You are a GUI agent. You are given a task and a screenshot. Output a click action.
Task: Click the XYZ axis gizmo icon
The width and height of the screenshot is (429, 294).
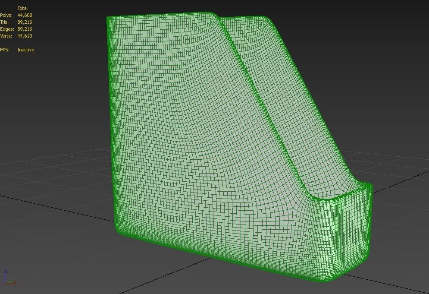[10, 277]
